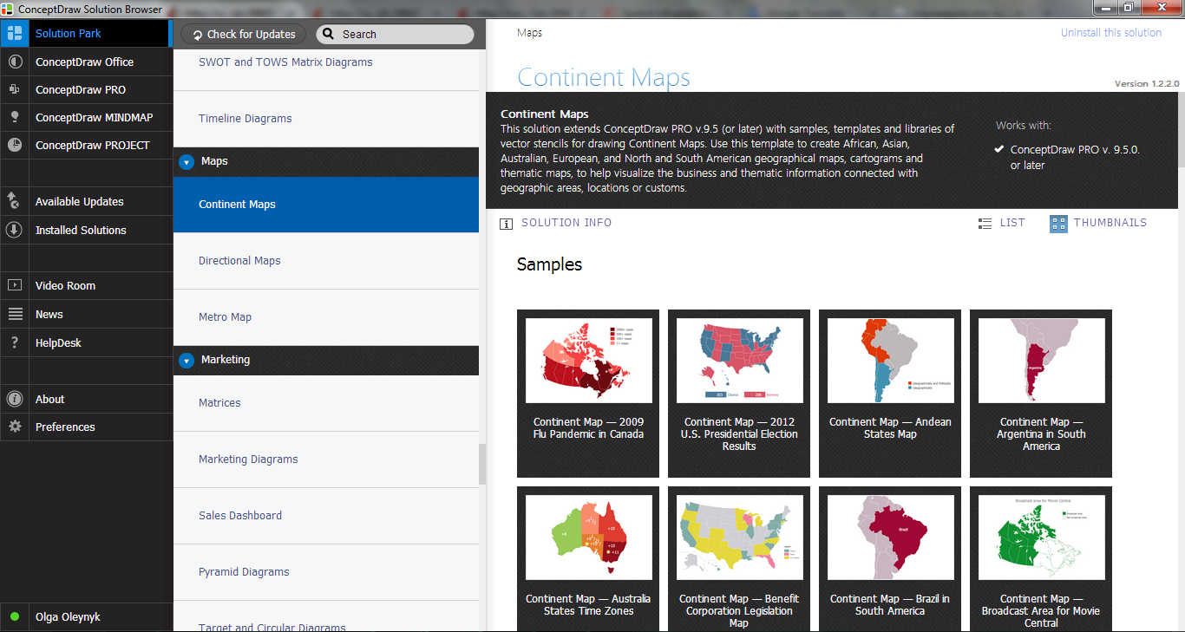
Task: Click the green status dot beside Olga Oleynyk
Action: pos(15,617)
